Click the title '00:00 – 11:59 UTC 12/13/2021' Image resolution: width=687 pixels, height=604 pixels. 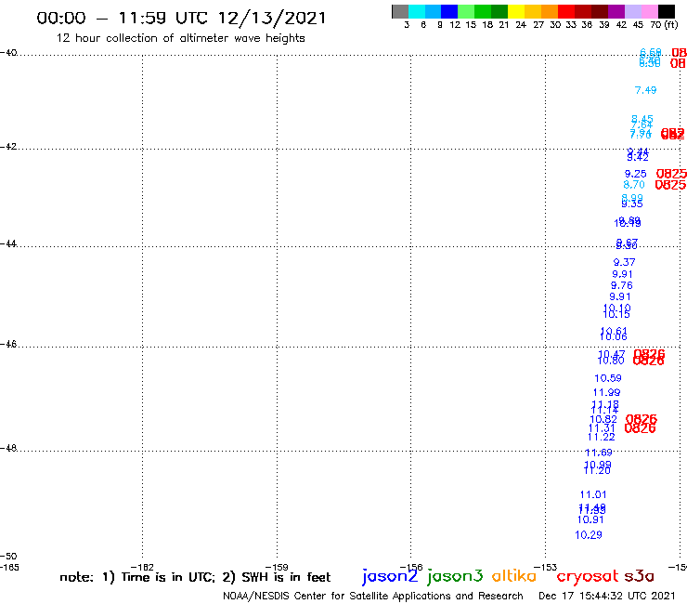[181, 18]
